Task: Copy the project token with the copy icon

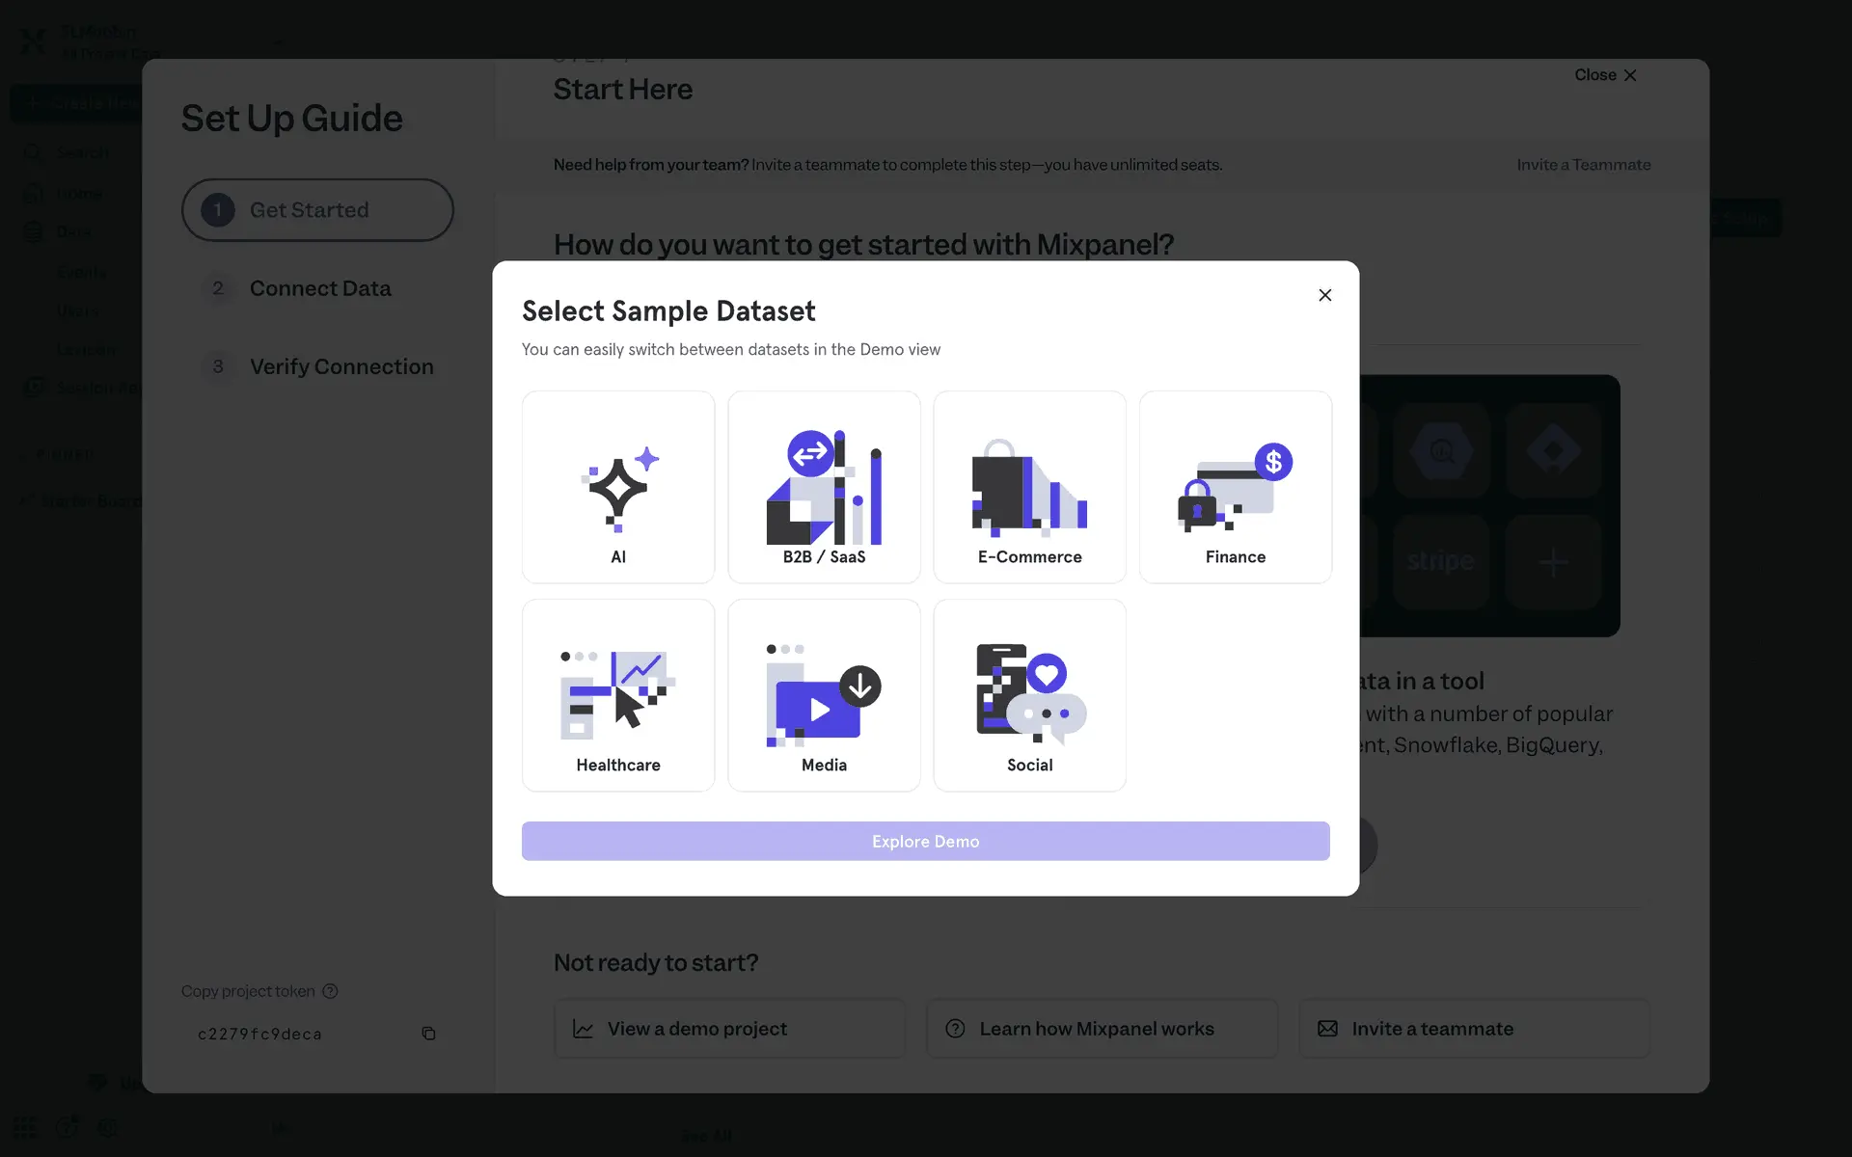Action: coord(428,1034)
